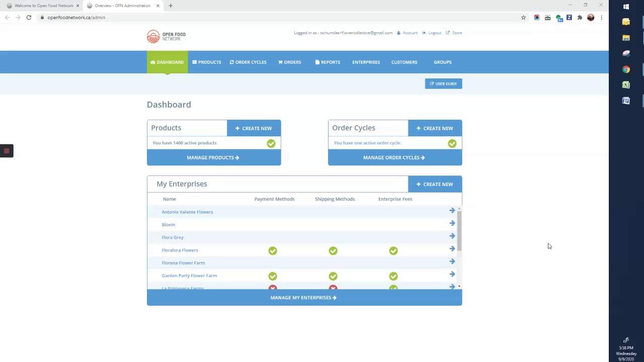Open the Windows Start button

click(626, 7)
